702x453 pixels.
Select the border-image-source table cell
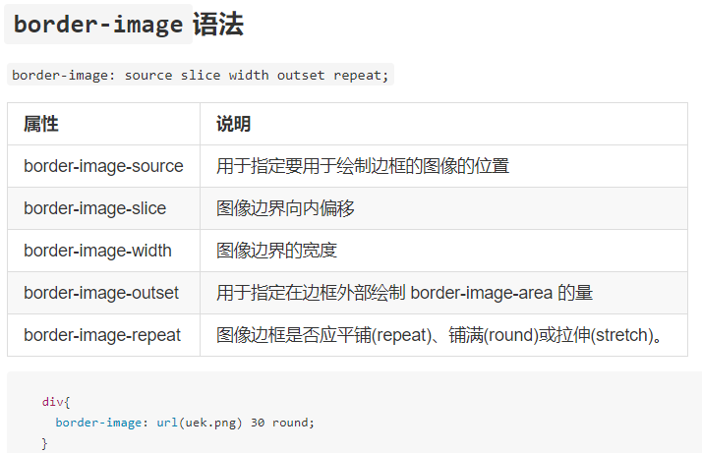click(x=103, y=166)
